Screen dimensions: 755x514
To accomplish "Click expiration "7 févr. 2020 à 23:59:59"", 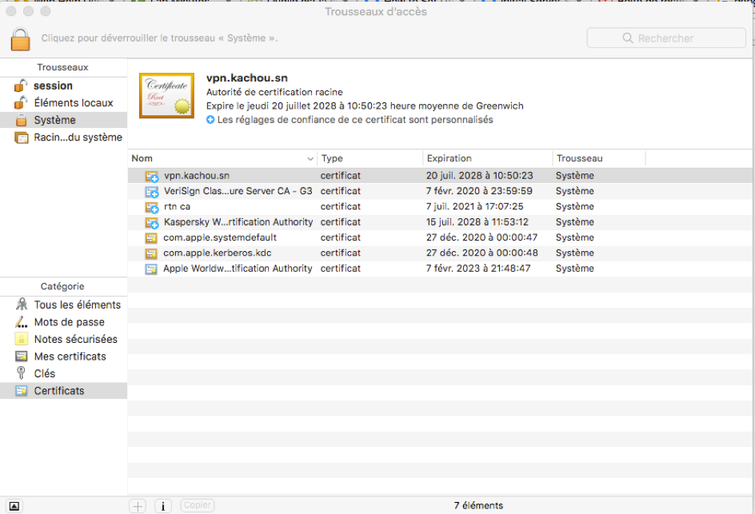I will [479, 191].
